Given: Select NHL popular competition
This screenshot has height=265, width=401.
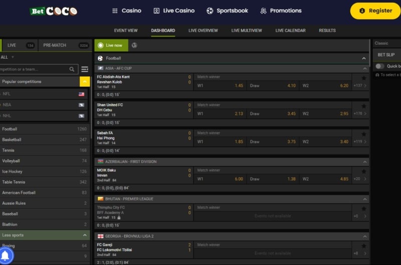Looking at the screenshot, I should pyautogui.click(x=44, y=116).
